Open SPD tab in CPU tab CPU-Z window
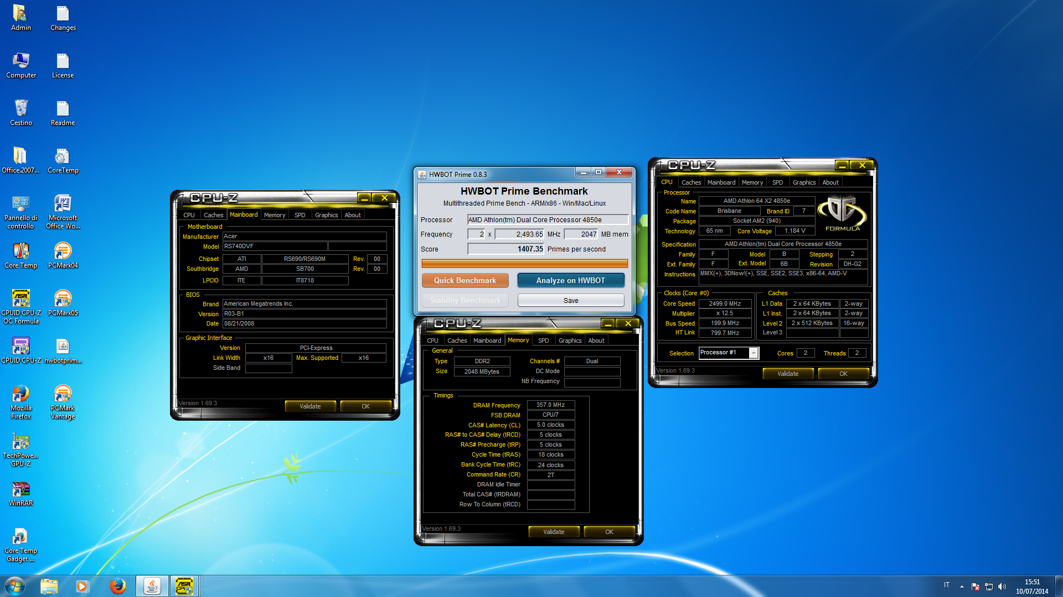 [777, 182]
